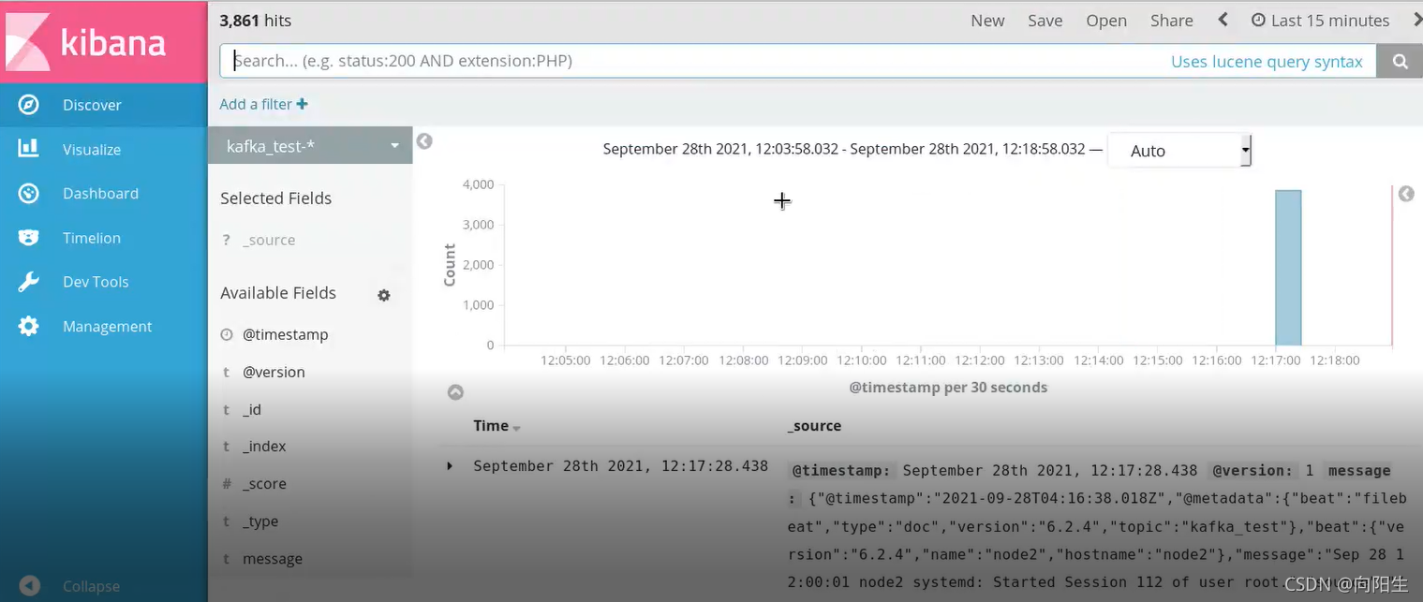Select the _source selected field
This screenshot has width=1423, height=602.
[x=269, y=240]
